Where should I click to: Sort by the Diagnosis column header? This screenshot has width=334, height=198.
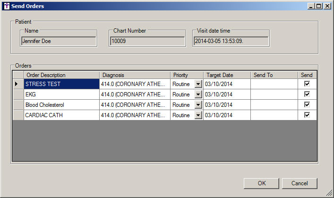135,75
